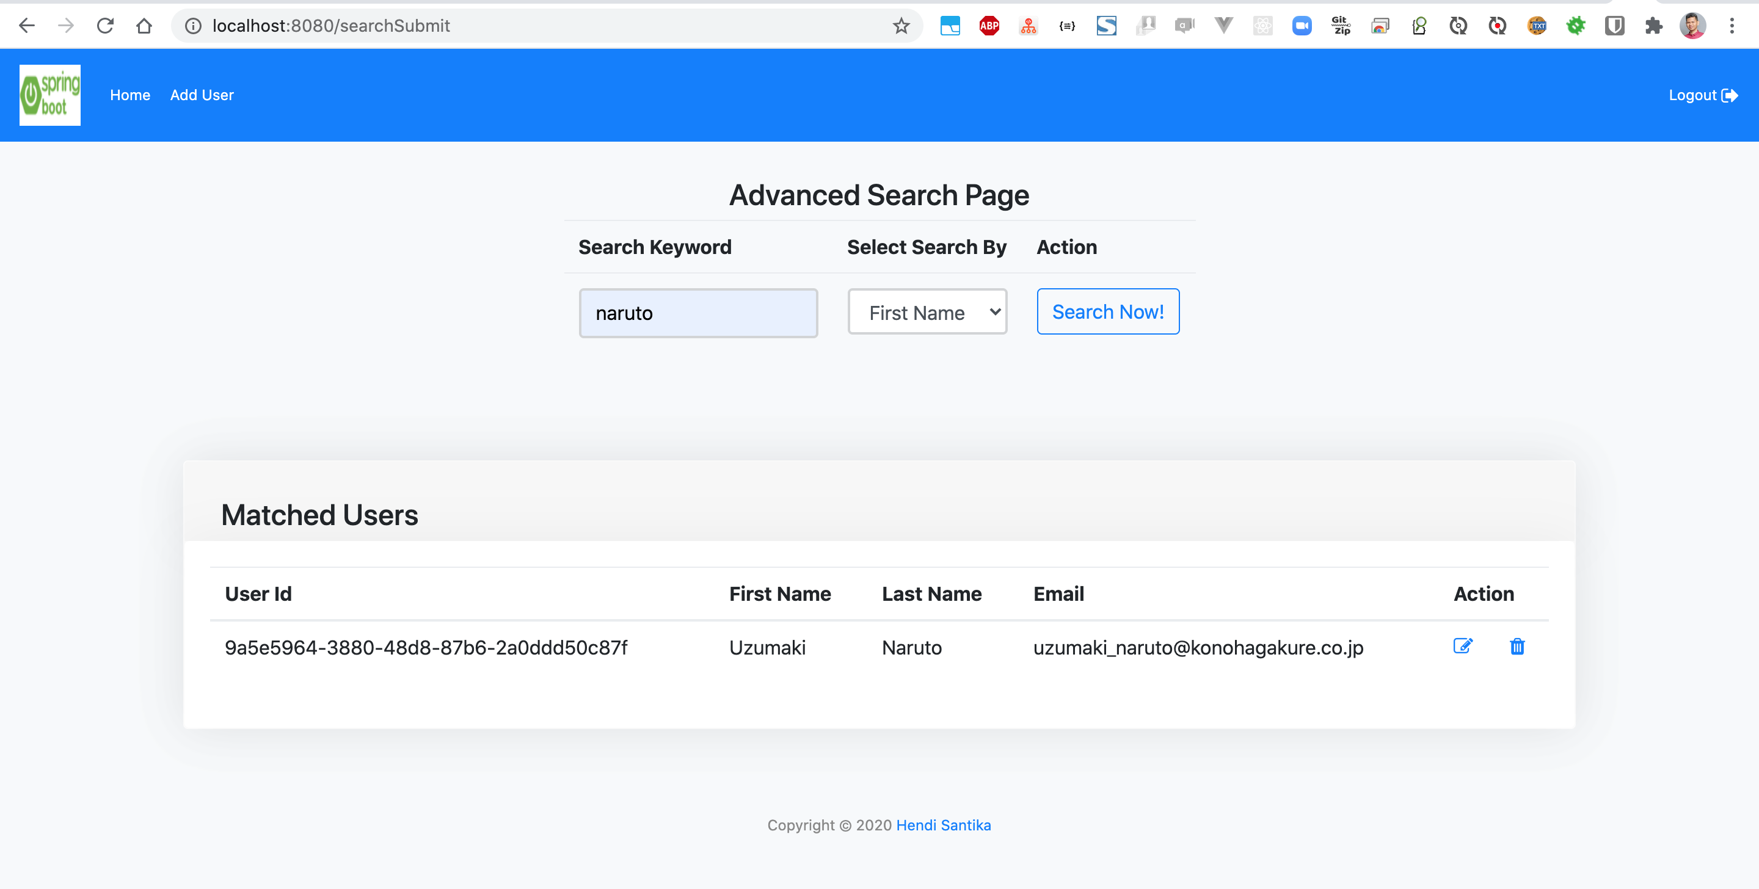This screenshot has width=1759, height=889.
Task: Click the search keyword field containing naruto
Action: click(698, 313)
